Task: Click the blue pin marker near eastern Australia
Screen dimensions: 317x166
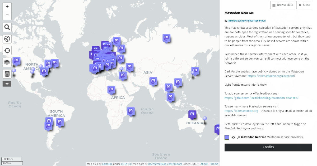Action: [x=205, y=119]
